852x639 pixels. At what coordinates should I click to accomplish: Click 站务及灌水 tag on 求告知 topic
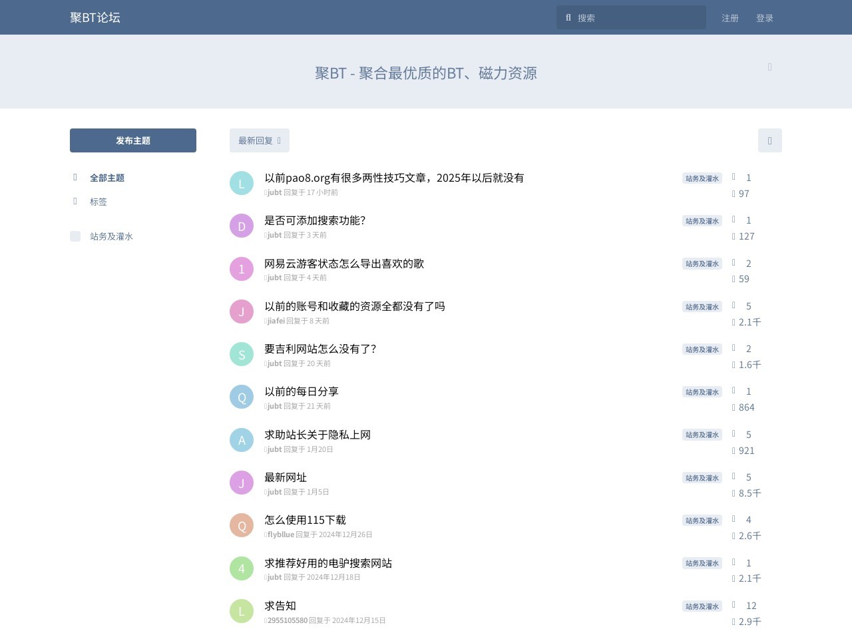pyautogui.click(x=702, y=606)
